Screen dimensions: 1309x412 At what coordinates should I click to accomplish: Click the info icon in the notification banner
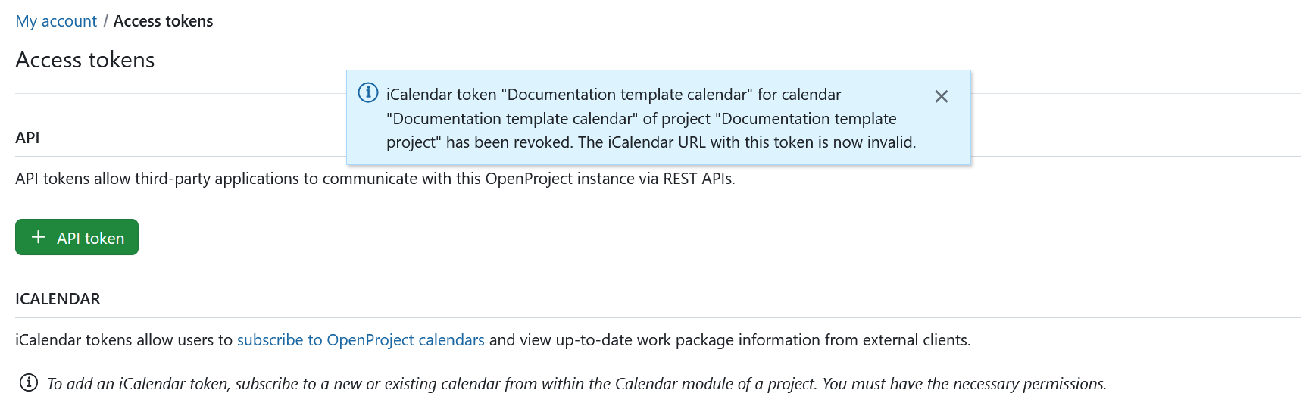[368, 92]
